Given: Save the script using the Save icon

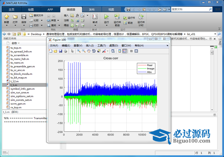Looking at the screenshot, I should [x=24, y=17].
